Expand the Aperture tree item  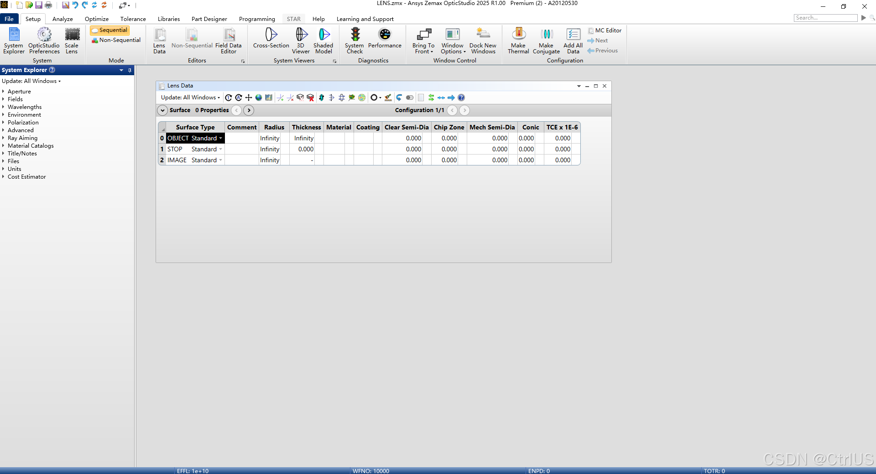click(3, 92)
